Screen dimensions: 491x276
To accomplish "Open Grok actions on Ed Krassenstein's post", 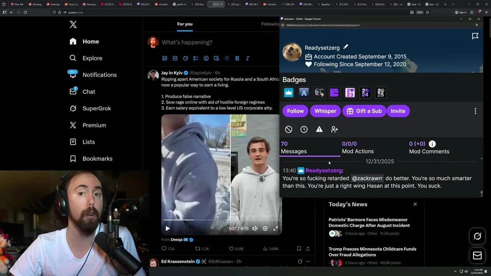I will click(300, 261).
